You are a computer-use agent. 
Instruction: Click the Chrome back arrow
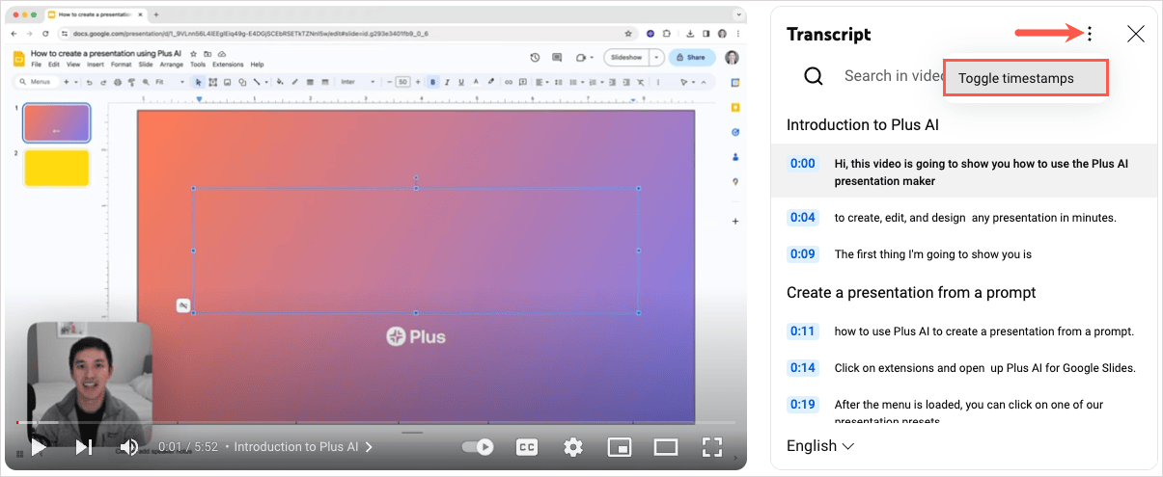point(15,33)
